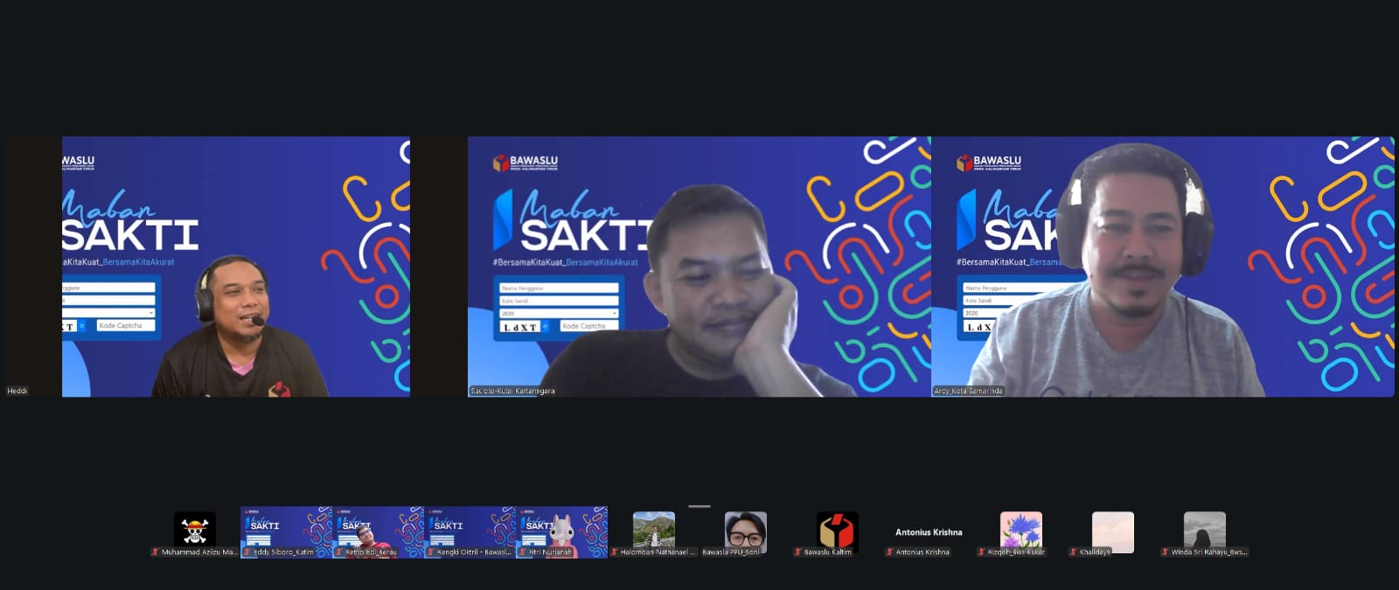
Task: Click the 'Retno Edi_Berau' name label
Action: coord(371,552)
